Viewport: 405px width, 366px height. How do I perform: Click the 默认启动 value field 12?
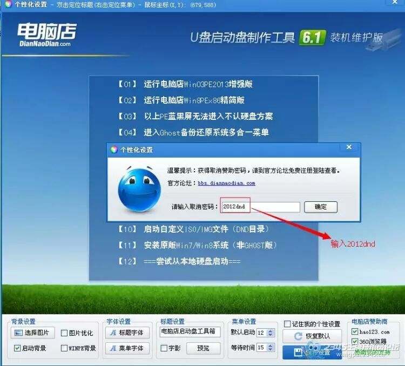click(x=262, y=333)
